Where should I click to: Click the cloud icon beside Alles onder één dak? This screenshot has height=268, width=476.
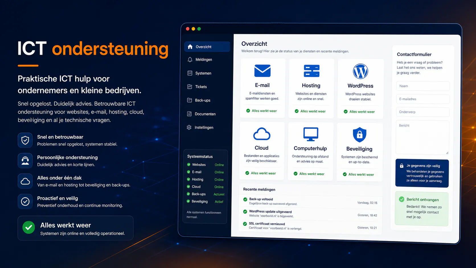(25, 181)
